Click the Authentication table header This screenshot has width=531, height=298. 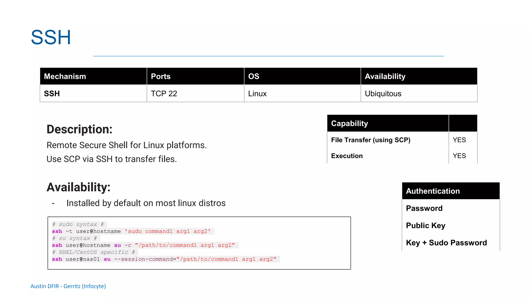[x=451, y=191]
